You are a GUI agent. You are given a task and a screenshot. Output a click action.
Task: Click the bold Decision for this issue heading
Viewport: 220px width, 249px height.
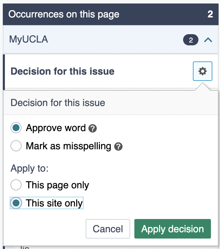point(63,71)
